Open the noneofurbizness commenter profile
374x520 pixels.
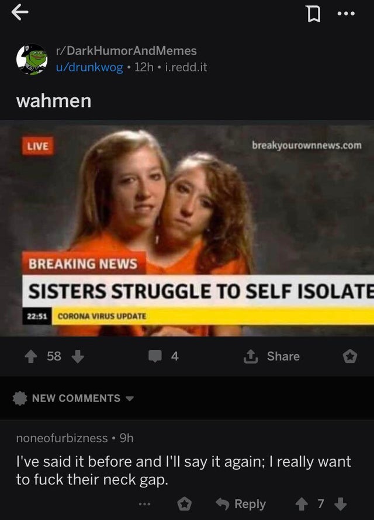[x=62, y=438]
